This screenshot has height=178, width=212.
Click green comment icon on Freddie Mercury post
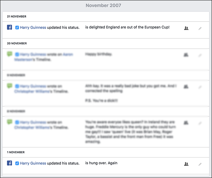pyautogui.click(x=9, y=122)
